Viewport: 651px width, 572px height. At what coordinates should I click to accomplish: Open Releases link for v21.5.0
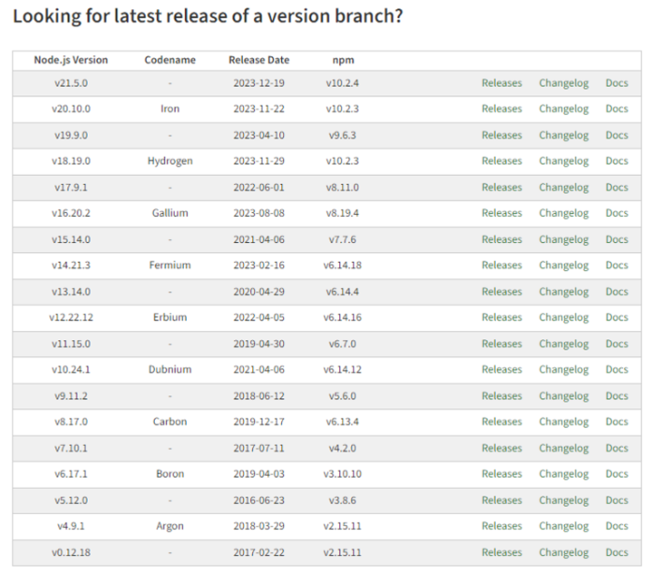tap(502, 83)
